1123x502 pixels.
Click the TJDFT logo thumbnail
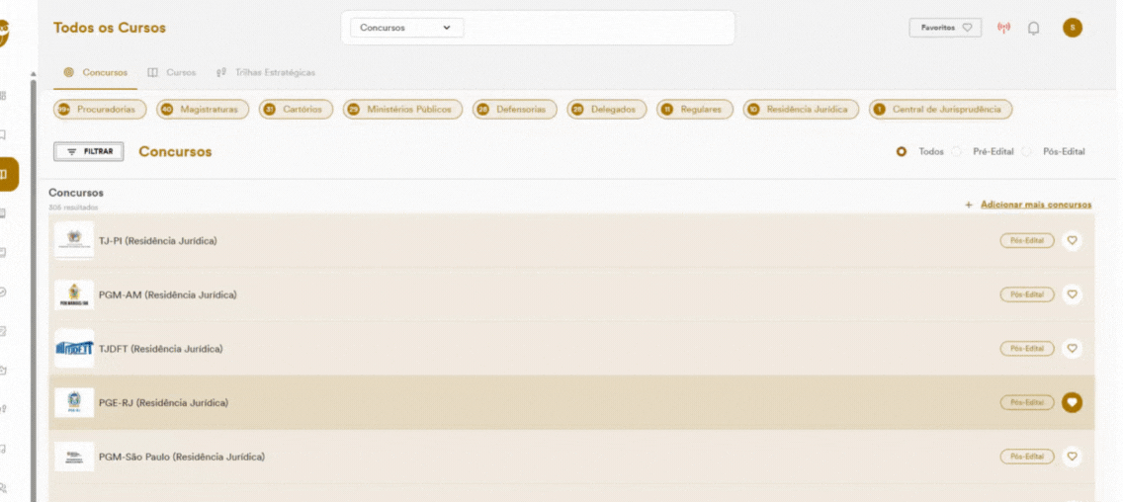[74, 349]
